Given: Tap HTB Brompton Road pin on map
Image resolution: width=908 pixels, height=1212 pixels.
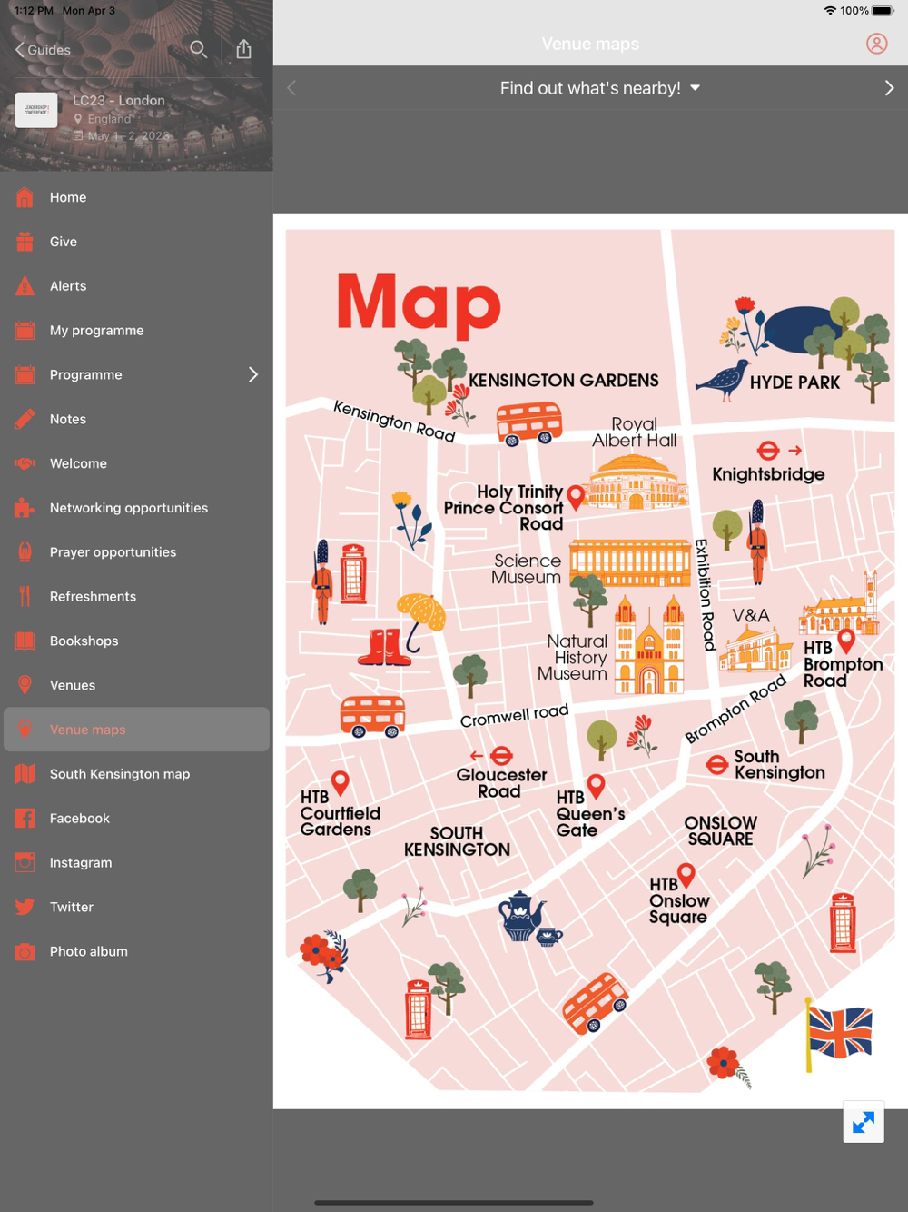Looking at the screenshot, I should click(x=846, y=641).
